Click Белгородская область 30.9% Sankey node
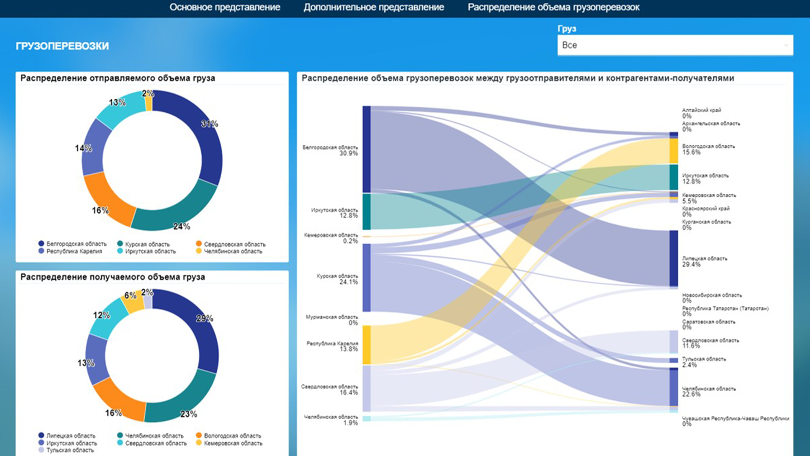This screenshot has width=810, height=456. tap(366, 149)
